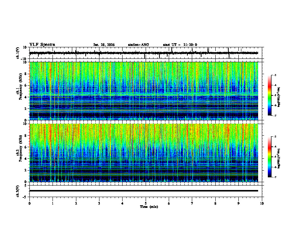The image size is (295, 228).
Task: Click the "station=ANG" header label
Action: [x=138, y=45]
